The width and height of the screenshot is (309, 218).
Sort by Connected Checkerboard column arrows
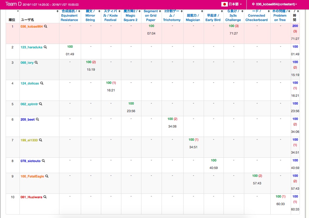(x=268, y=11)
